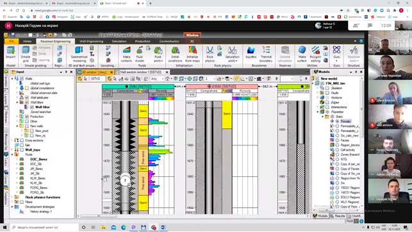Select the Rock physics icon
This screenshot has width=412, height=232.
coord(210,54)
